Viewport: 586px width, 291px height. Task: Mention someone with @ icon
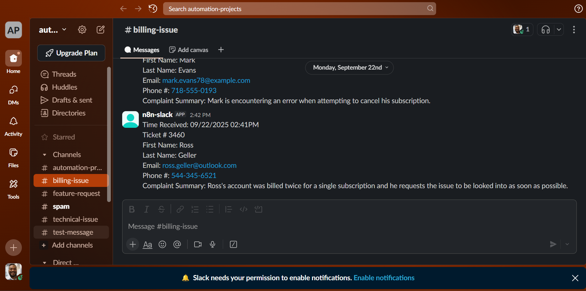click(177, 245)
